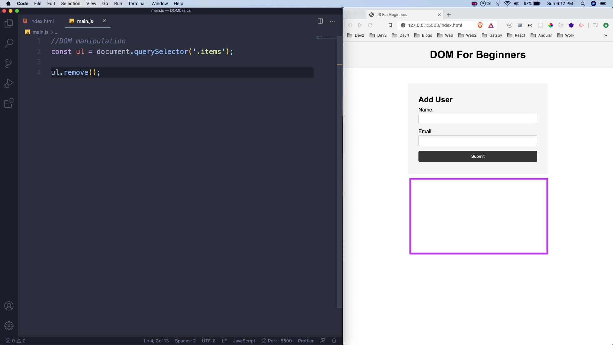
Task: Open the Blogs bookmarks folder
Action: pos(423,35)
